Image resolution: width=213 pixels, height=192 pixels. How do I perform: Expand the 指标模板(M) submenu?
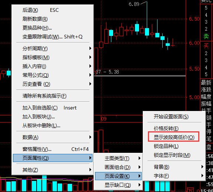tap(53, 57)
